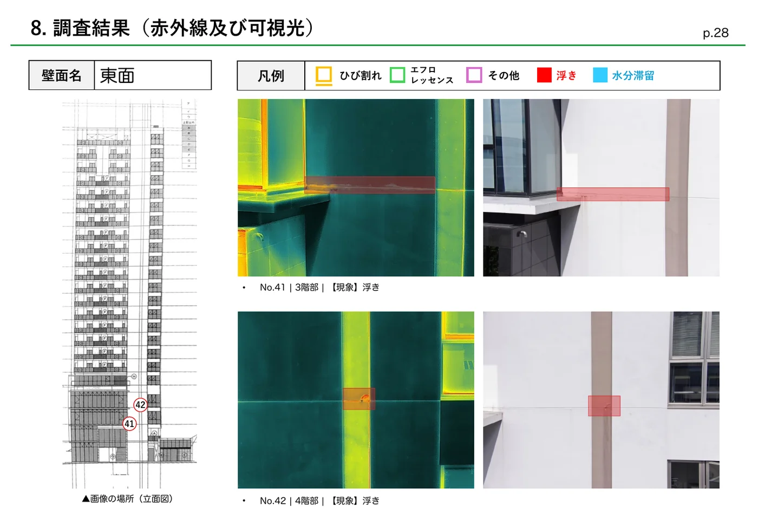The image size is (758, 525).
Task: Open the No.42 visible light photo
Action: [601, 400]
